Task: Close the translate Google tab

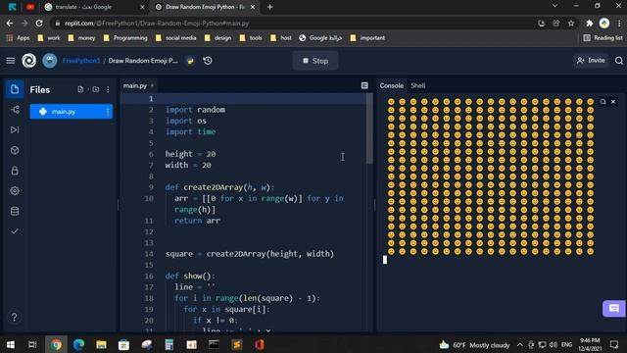Action: [142, 7]
